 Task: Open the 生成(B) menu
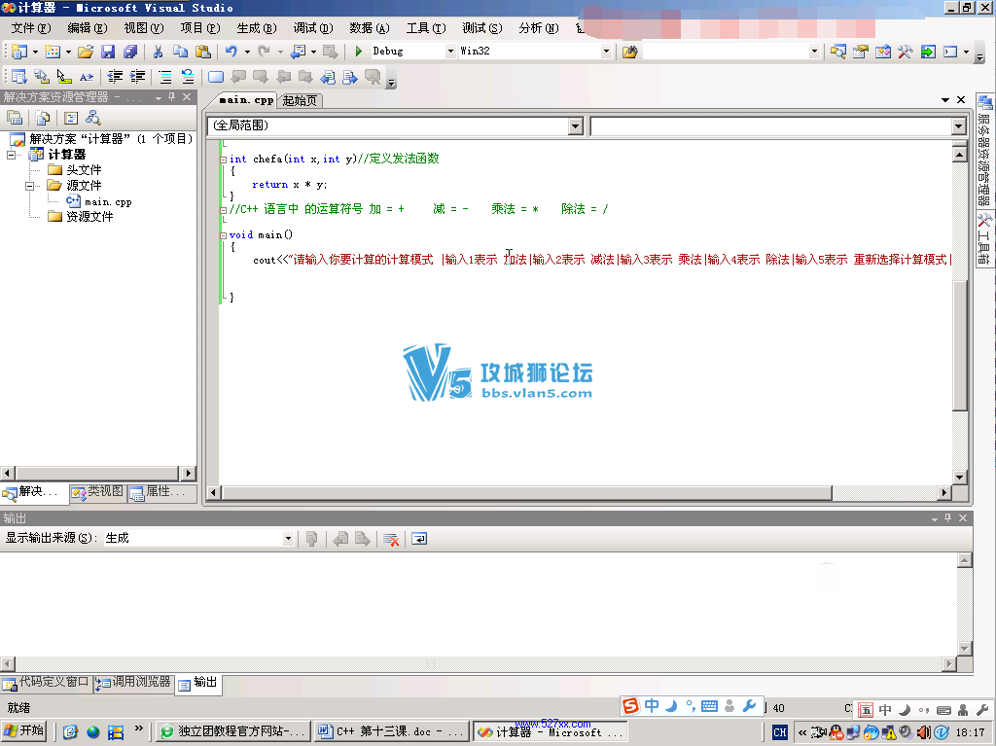[257, 28]
